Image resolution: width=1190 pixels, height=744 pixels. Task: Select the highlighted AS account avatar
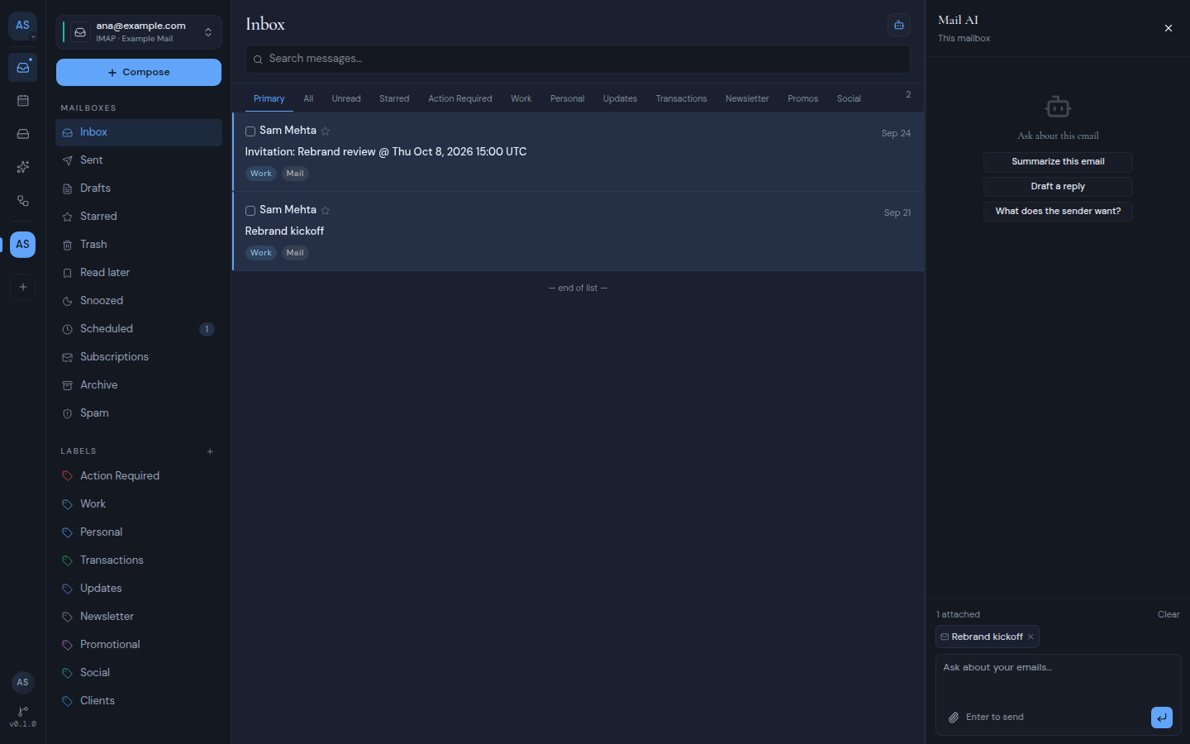(x=22, y=245)
